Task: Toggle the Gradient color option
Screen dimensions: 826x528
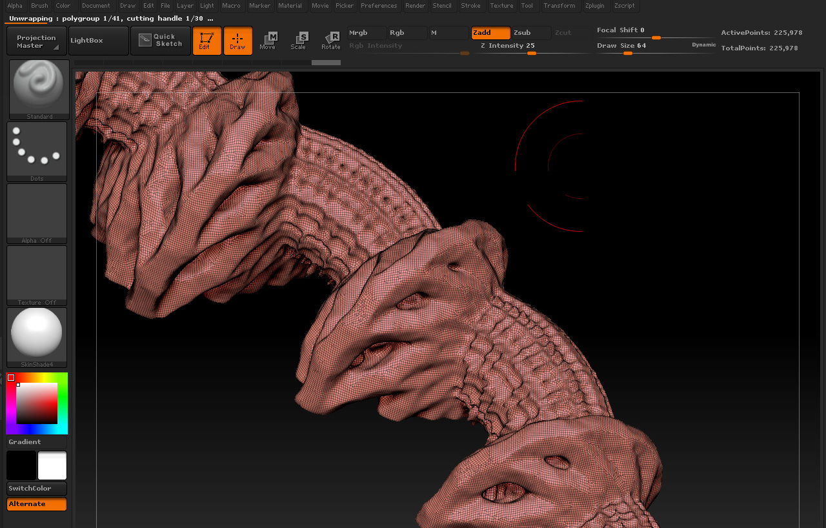Action: click(x=37, y=442)
